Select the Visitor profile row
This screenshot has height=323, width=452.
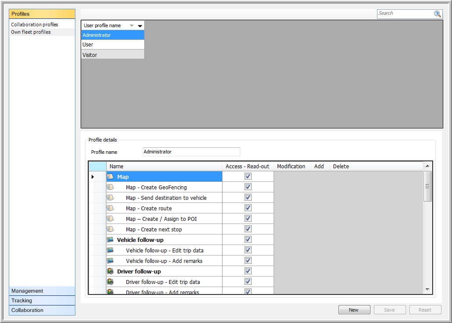click(112, 55)
